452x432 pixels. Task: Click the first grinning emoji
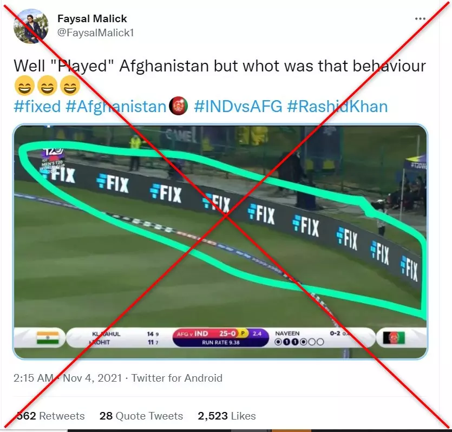tap(24, 86)
